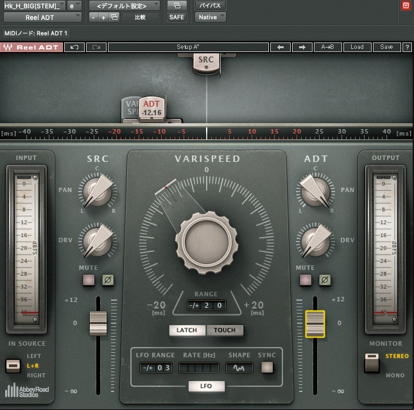Click the plus preset button
This screenshot has height=410, width=414.
point(103,17)
